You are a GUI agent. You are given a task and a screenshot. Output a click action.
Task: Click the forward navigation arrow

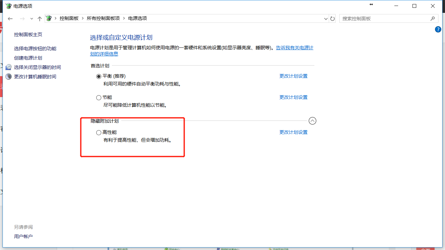[x=22, y=18]
